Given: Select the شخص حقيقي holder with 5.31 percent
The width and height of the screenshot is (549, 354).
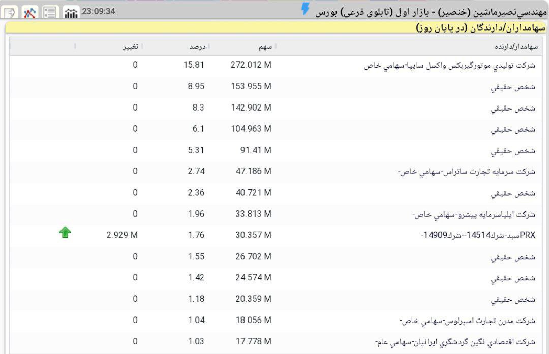Looking at the screenshot, I should 512,151.
